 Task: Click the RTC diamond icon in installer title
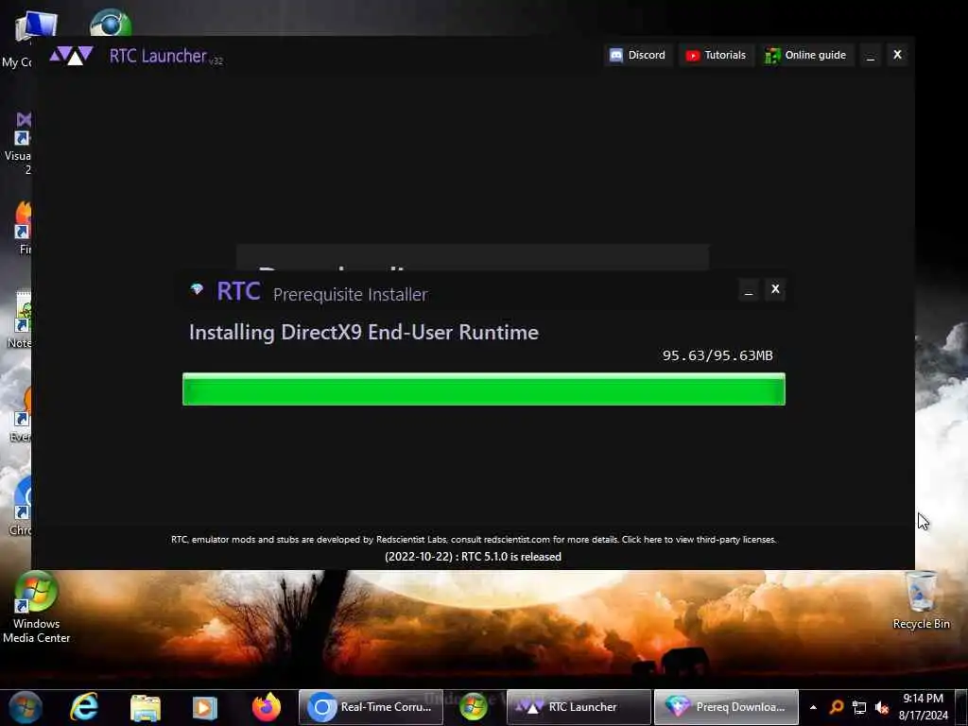coord(197,289)
